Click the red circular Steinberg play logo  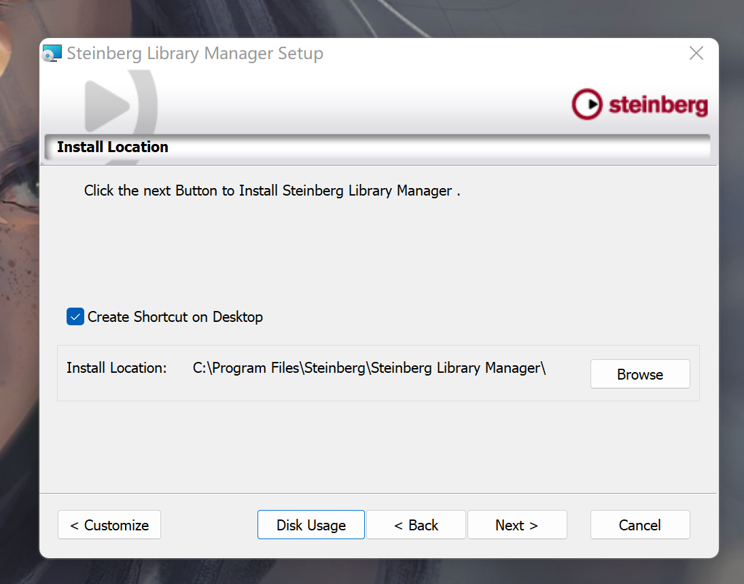point(587,104)
